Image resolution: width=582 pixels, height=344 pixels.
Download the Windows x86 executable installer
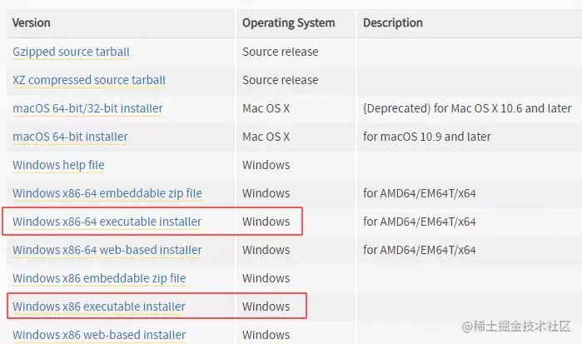click(x=98, y=307)
